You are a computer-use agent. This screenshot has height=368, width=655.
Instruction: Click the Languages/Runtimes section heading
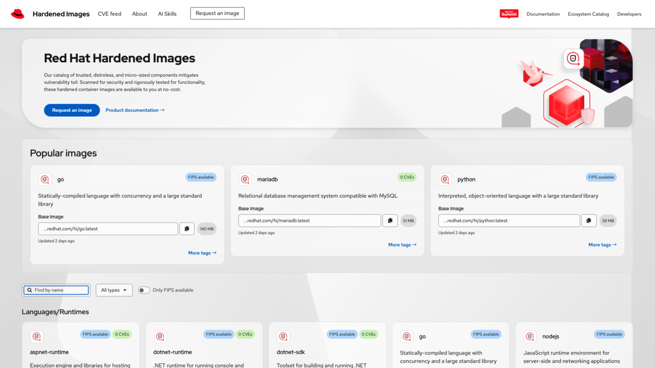[55, 312]
